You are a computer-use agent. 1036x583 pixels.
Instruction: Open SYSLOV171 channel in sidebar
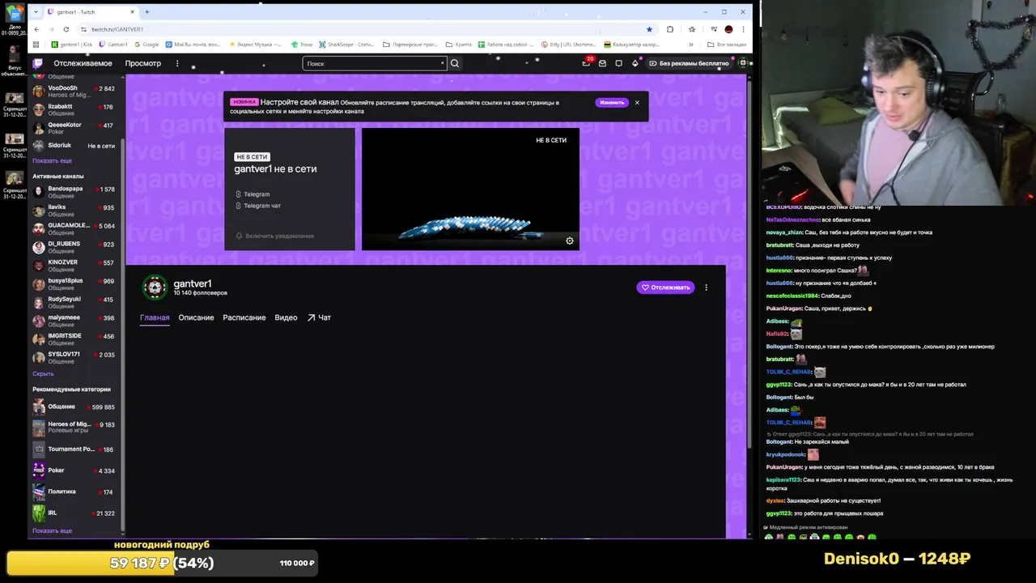pos(74,356)
